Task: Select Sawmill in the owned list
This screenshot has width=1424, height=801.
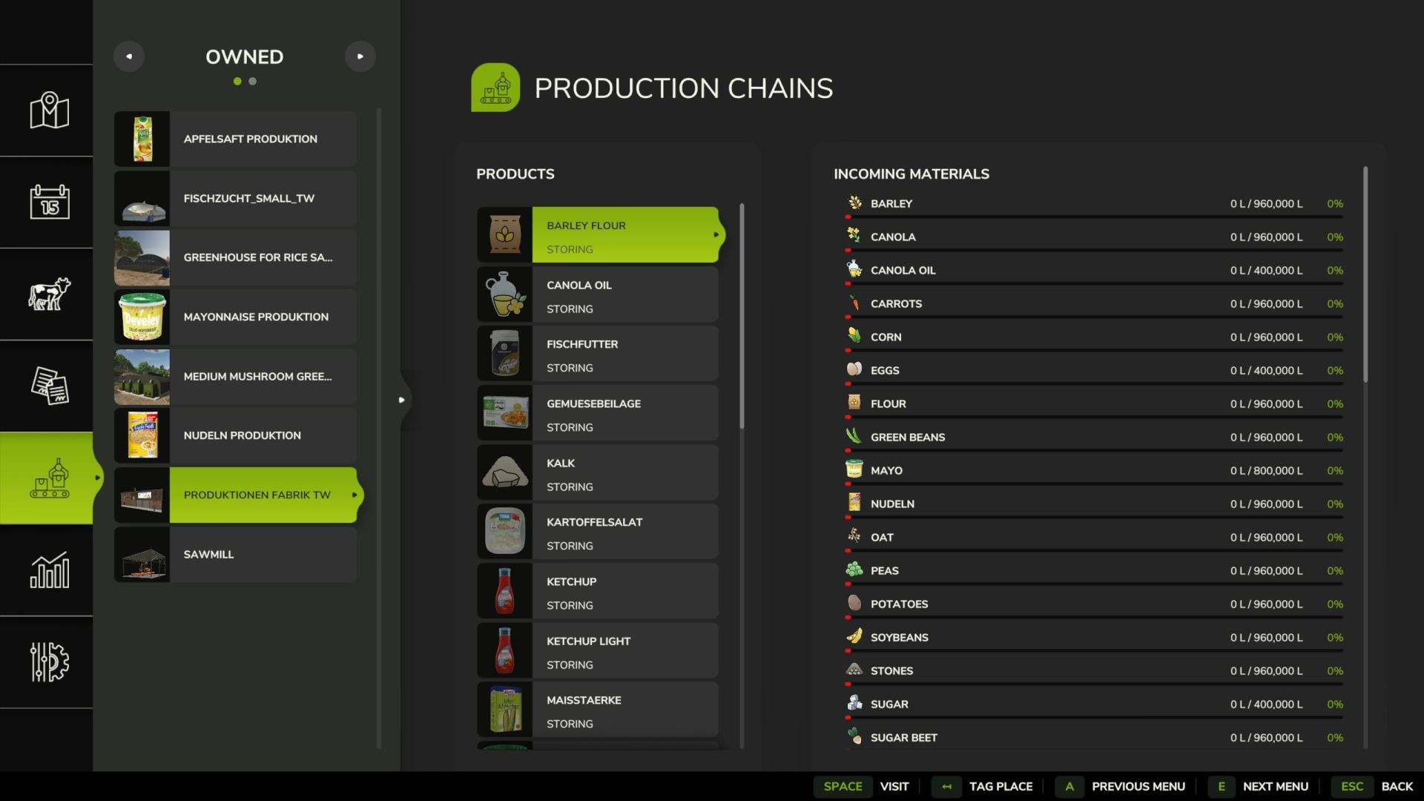Action: click(x=235, y=555)
